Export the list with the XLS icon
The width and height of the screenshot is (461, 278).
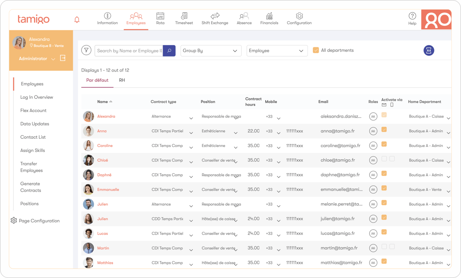point(429,50)
